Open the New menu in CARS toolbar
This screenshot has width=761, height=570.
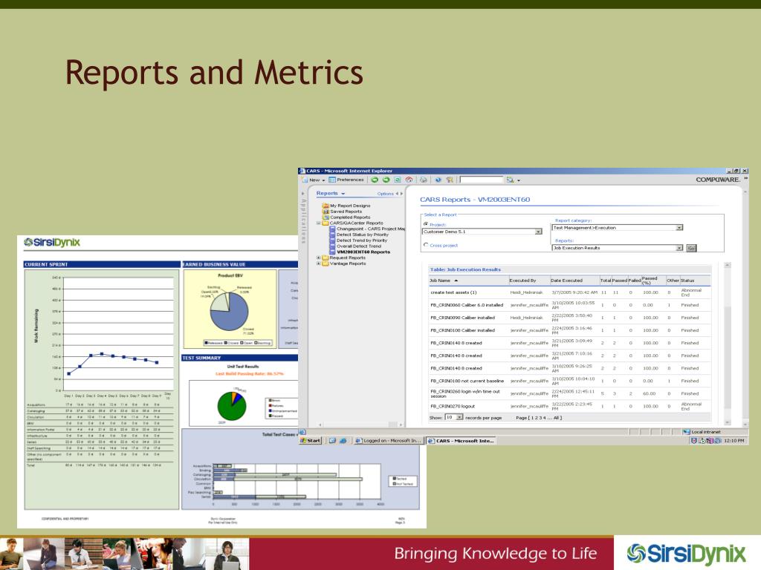pyautogui.click(x=314, y=180)
